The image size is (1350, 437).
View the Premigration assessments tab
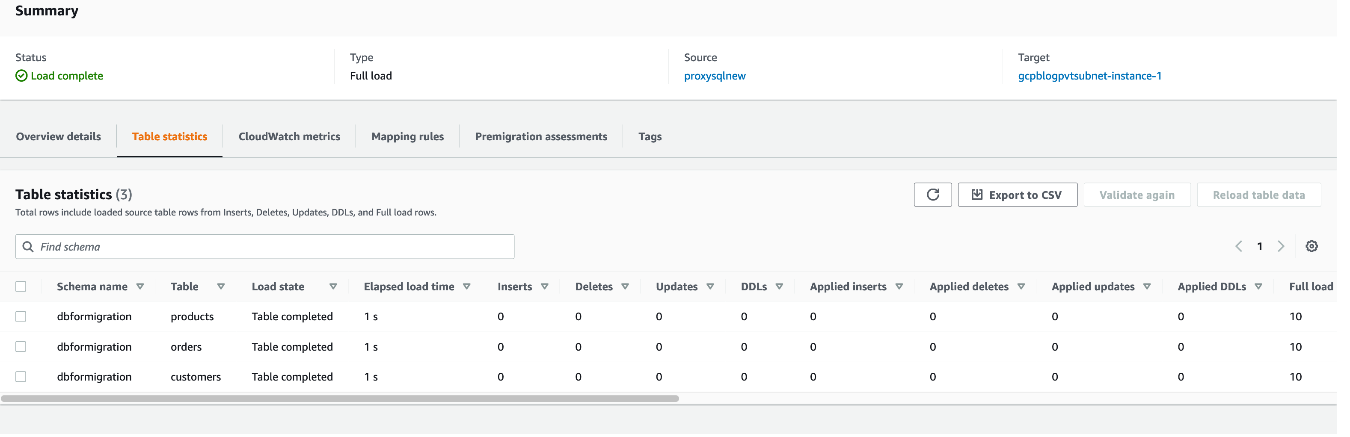546,138
